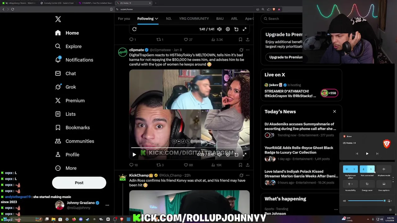Viewport: 397px width, 223px height.
Task: Open quick settings gear in Windows panel
Action: (390, 210)
